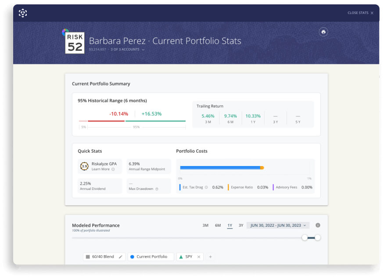Open the Jun 30, 2022 date range dropdown

278,225
